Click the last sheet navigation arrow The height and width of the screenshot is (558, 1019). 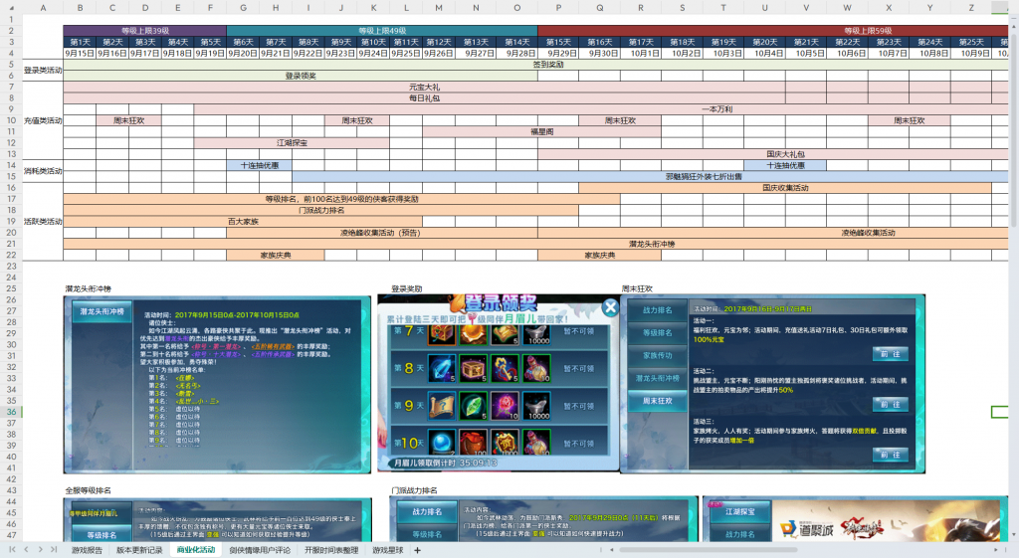tap(52, 550)
